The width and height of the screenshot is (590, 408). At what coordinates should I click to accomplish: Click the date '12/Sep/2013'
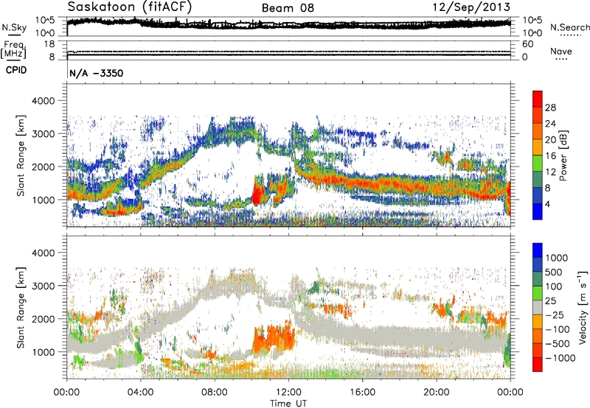(x=471, y=7)
